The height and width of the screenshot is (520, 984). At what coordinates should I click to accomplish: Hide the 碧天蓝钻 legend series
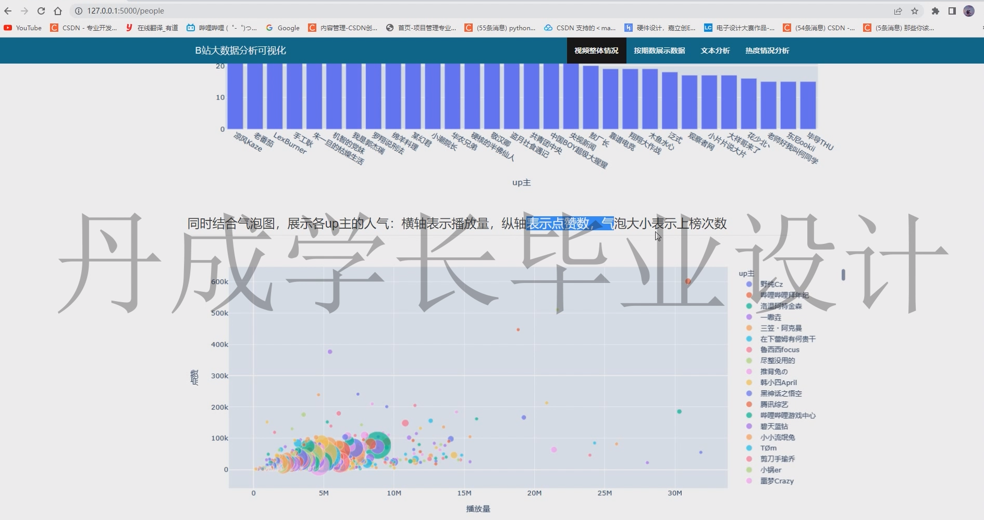[768, 426]
